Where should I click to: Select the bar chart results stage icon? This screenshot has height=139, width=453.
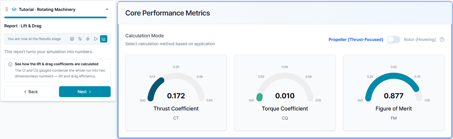tap(104, 39)
